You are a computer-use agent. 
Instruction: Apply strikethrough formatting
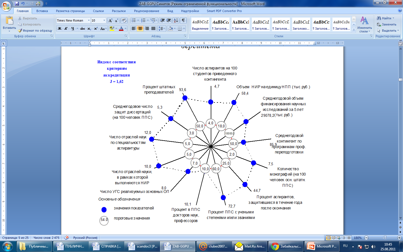click(x=83, y=29)
